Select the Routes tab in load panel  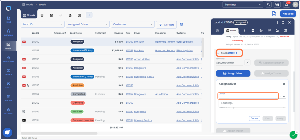231,31
